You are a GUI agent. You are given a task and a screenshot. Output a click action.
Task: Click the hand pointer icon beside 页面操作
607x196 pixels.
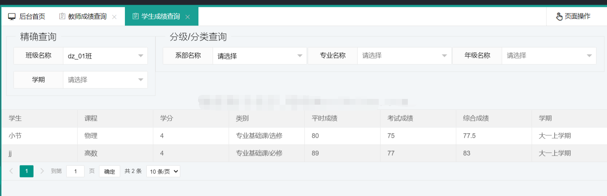pos(559,16)
